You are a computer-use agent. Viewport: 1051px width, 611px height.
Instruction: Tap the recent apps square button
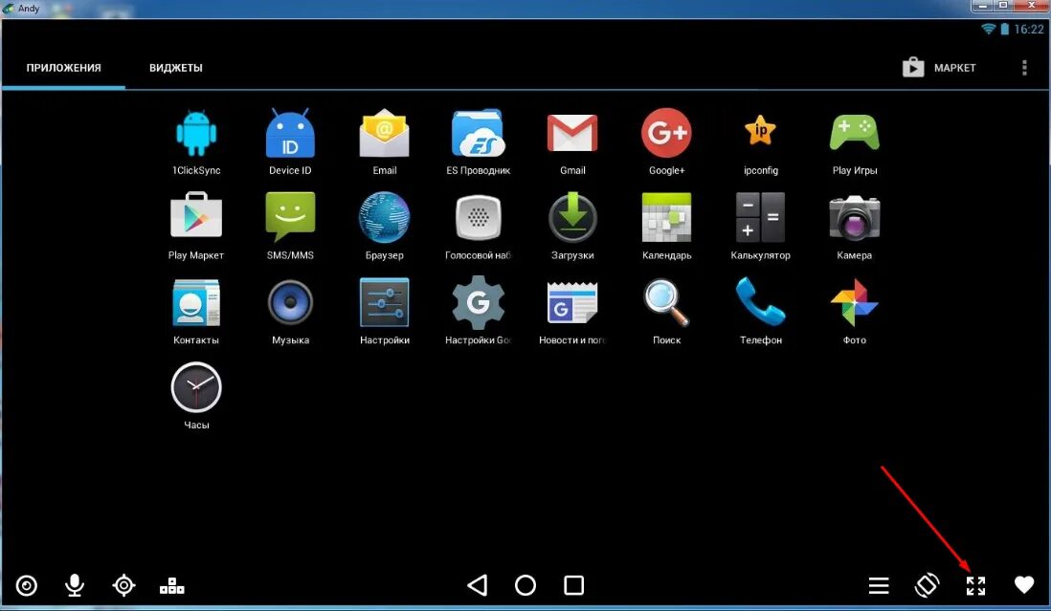[x=573, y=585]
